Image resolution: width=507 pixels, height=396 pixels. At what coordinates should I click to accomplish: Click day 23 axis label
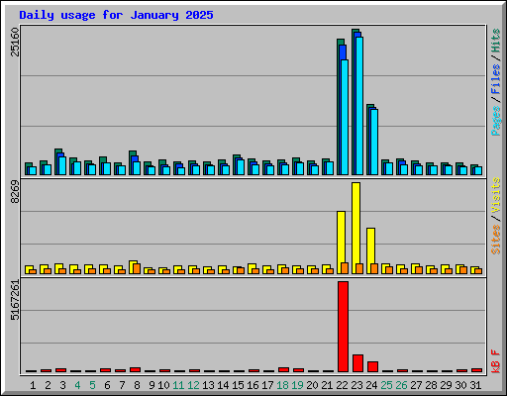click(356, 385)
